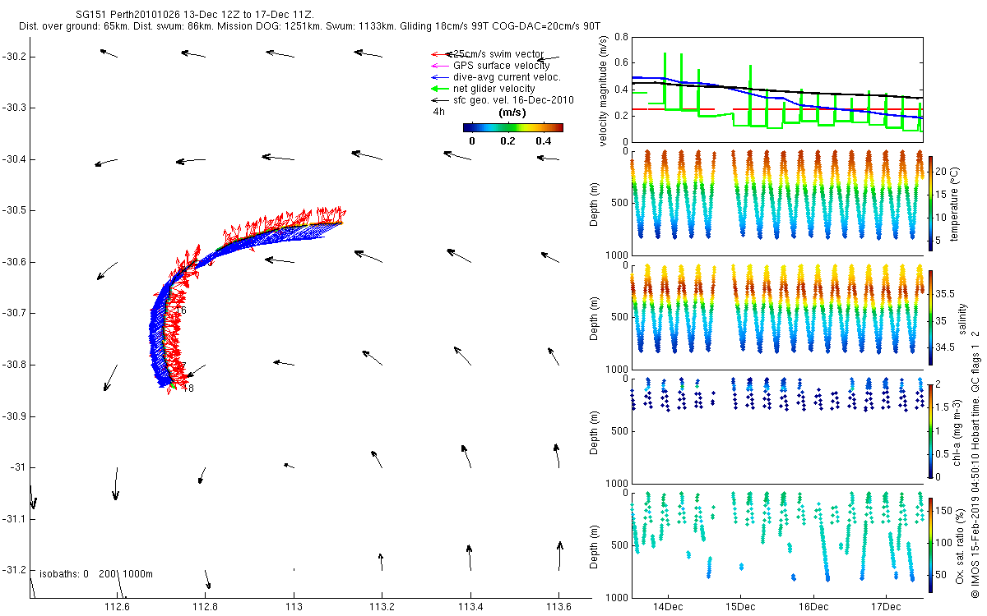Click the isobaths 0 200 1000m label
The image size is (987, 616).
pos(96,573)
